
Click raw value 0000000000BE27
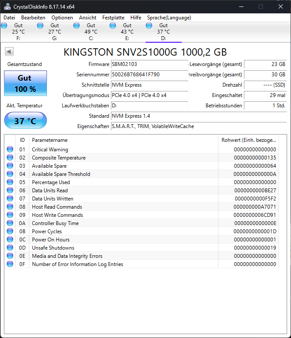255,191
